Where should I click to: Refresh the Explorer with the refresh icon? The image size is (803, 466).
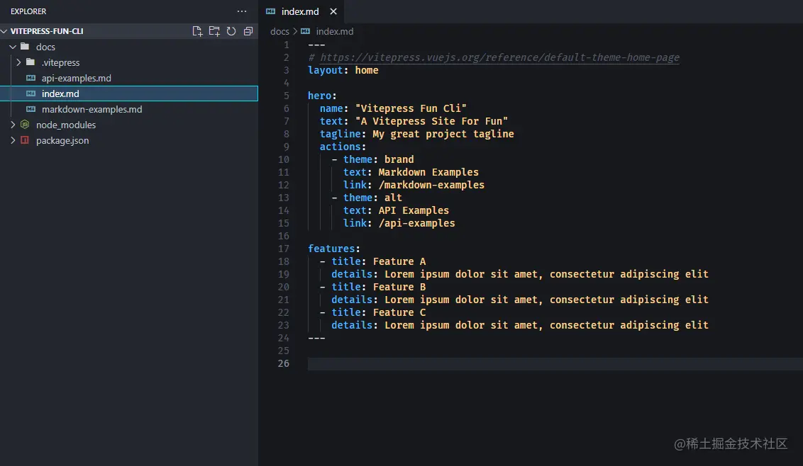[x=231, y=31]
